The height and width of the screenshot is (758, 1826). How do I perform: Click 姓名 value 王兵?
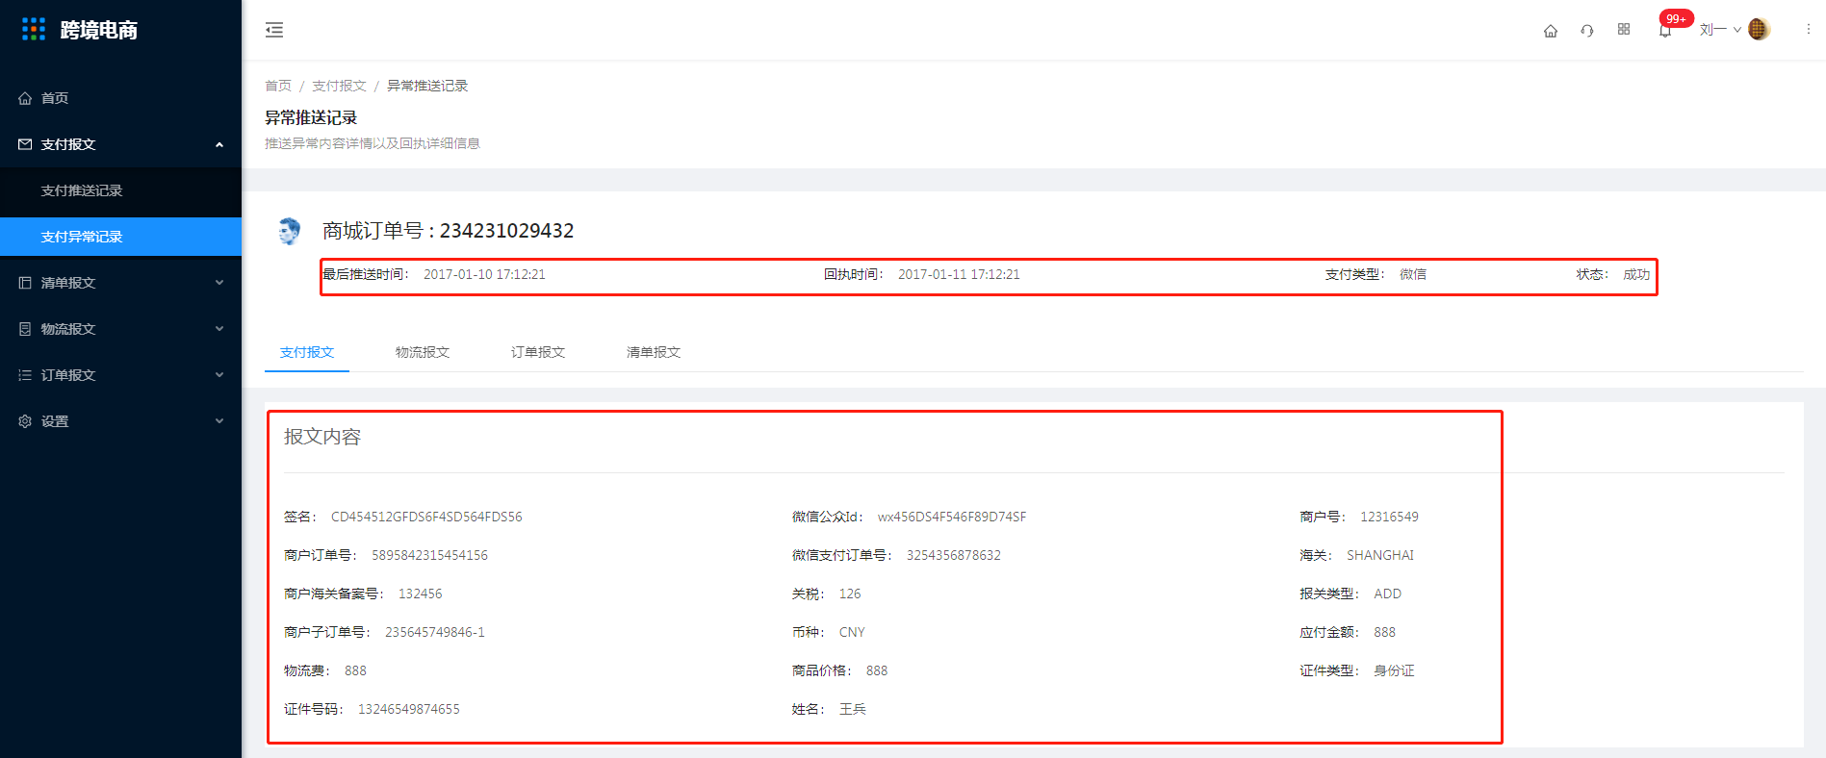[853, 709]
